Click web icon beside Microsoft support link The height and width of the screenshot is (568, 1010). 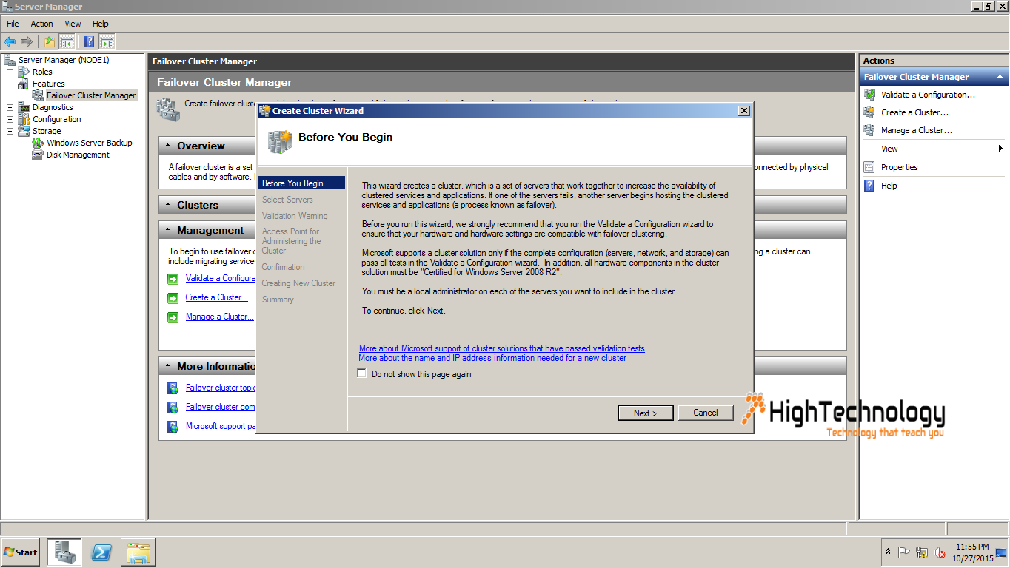click(x=173, y=427)
